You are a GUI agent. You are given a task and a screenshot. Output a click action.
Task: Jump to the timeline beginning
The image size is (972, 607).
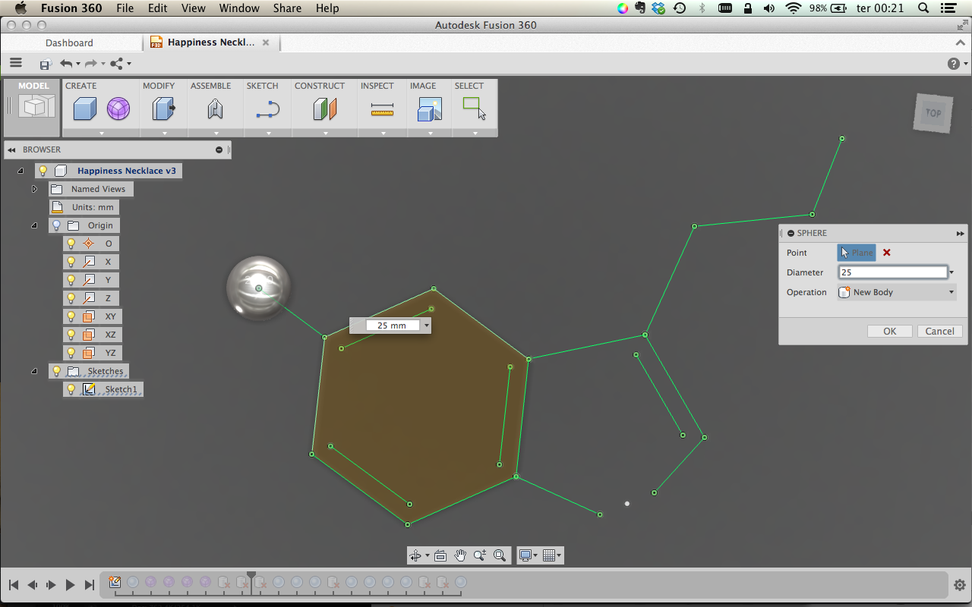pyautogui.click(x=13, y=585)
